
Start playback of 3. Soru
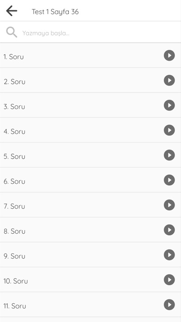[169, 105]
